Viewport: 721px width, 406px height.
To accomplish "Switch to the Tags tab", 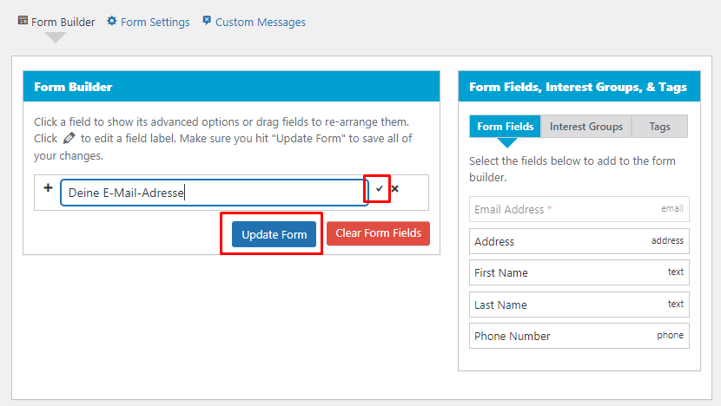I will pyautogui.click(x=660, y=127).
